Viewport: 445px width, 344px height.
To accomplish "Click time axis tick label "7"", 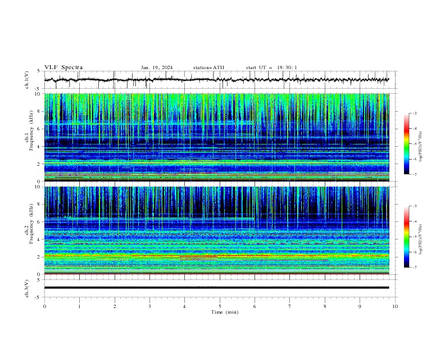I will pyautogui.click(x=290, y=306).
